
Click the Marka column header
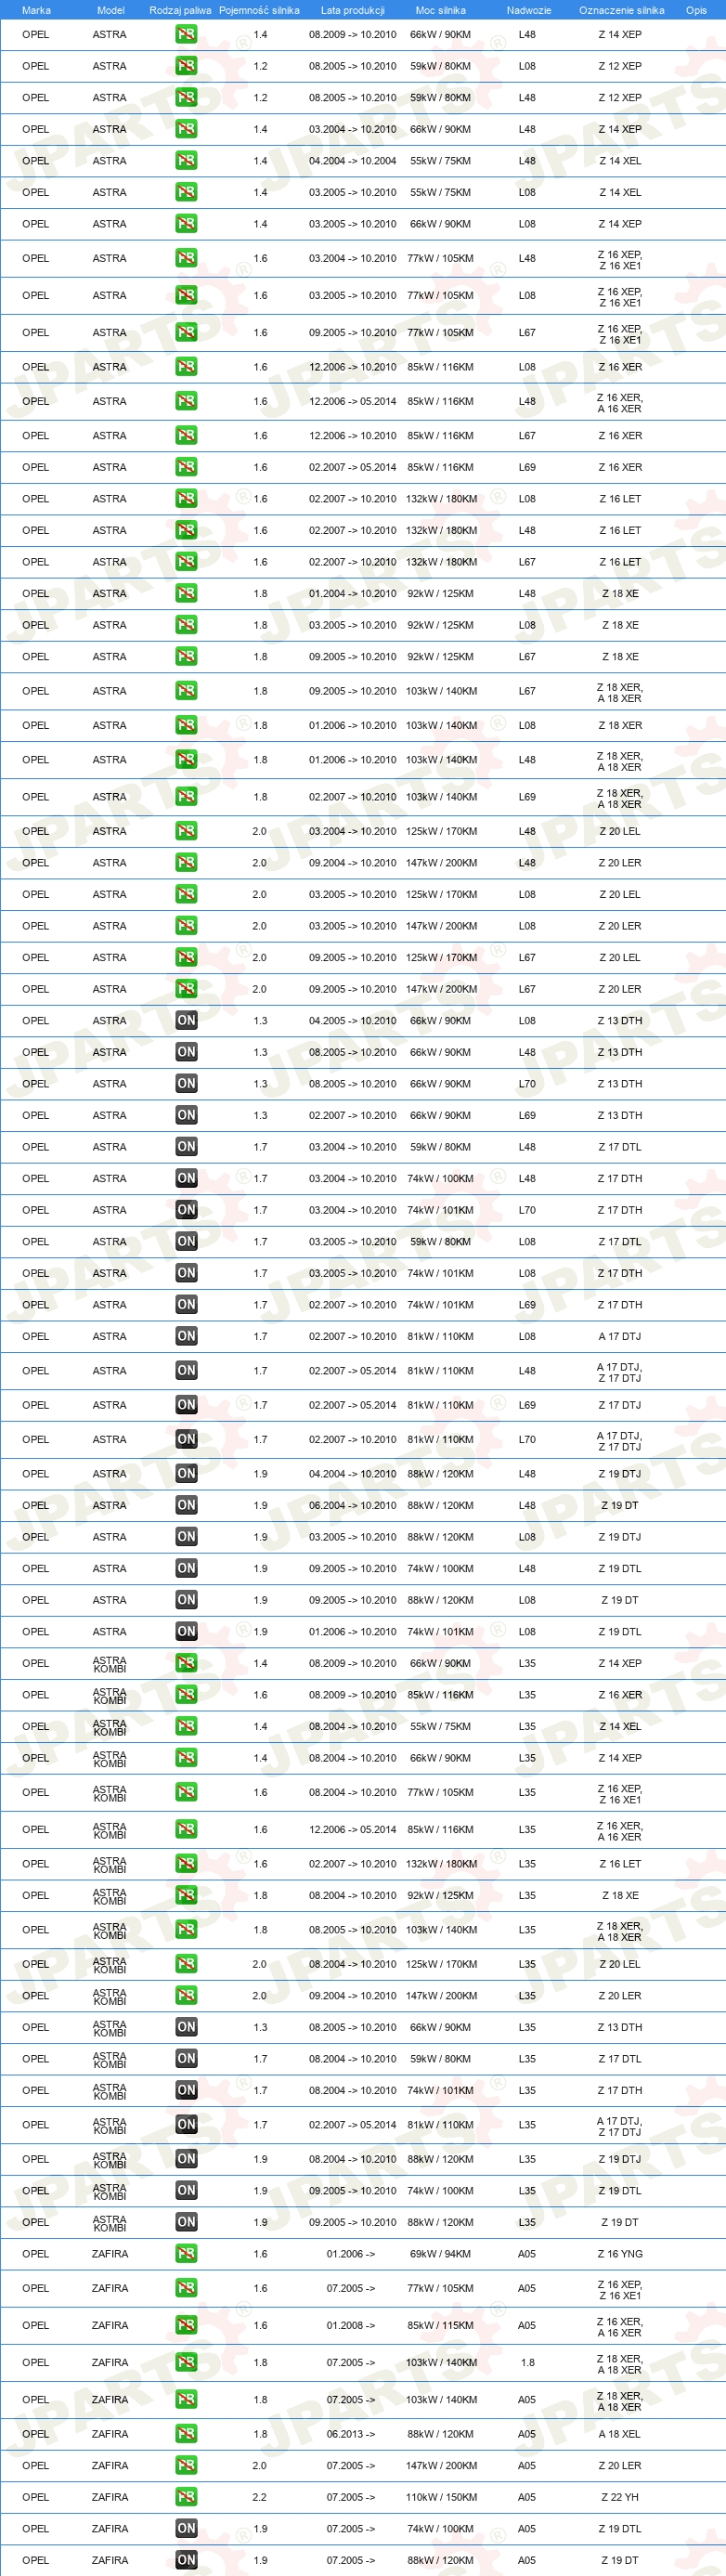[x=36, y=10]
